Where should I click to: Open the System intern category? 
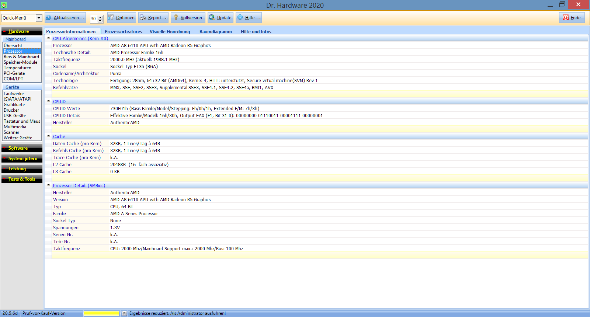pos(22,158)
